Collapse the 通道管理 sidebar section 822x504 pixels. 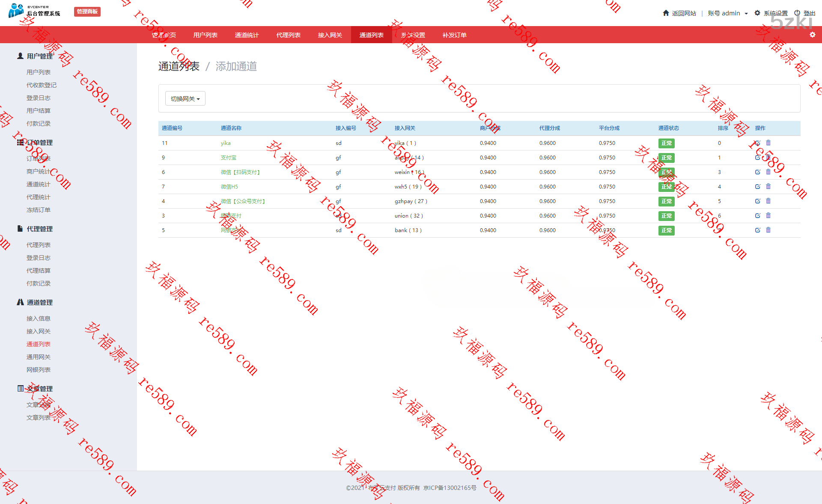(x=39, y=302)
